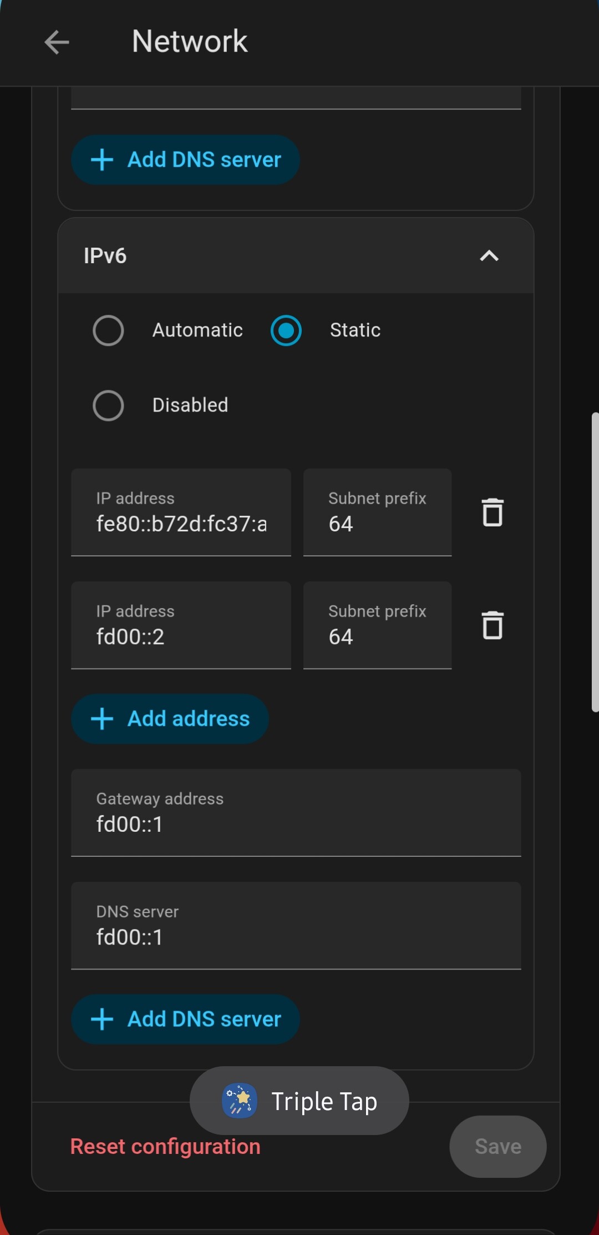This screenshot has width=599, height=1235.
Task: Change subnet prefix of fd00::2 address
Action: point(377,636)
